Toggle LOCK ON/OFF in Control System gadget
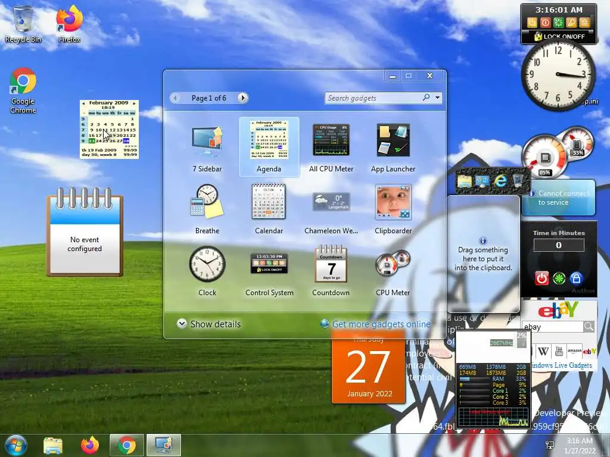Screen dimensions: 610x457 [x=559, y=36]
